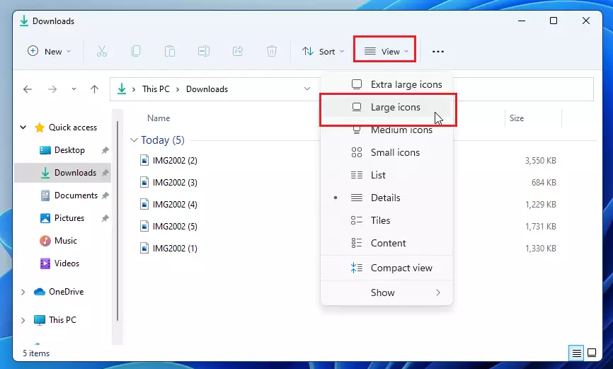Expand the OneDrive tree node
The width and height of the screenshot is (613, 369).
pyautogui.click(x=23, y=292)
